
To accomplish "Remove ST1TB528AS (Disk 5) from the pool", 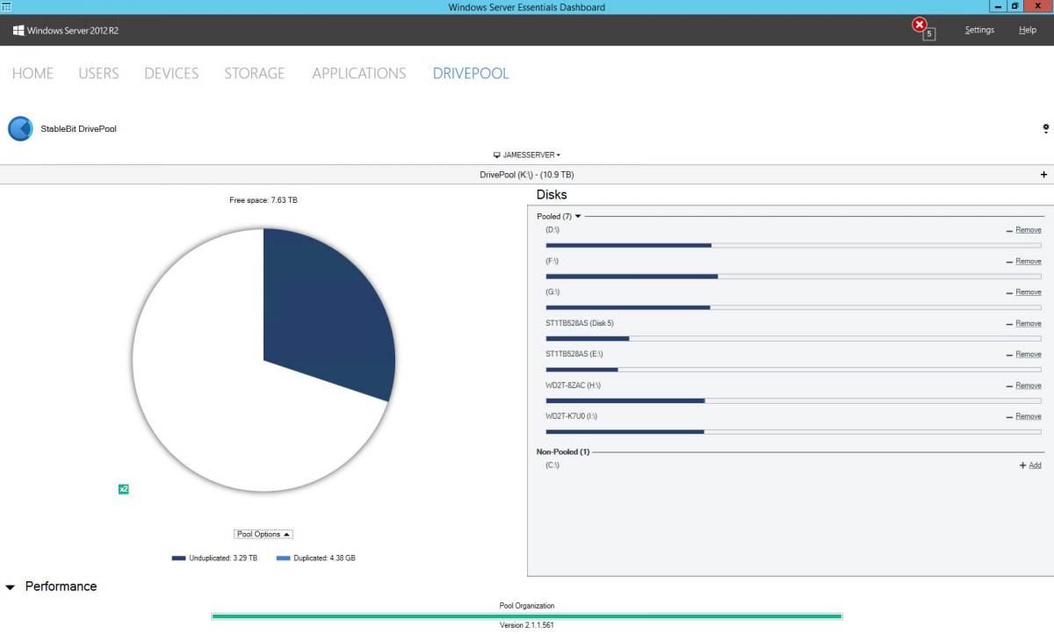I will click(x=1029, y=324).
